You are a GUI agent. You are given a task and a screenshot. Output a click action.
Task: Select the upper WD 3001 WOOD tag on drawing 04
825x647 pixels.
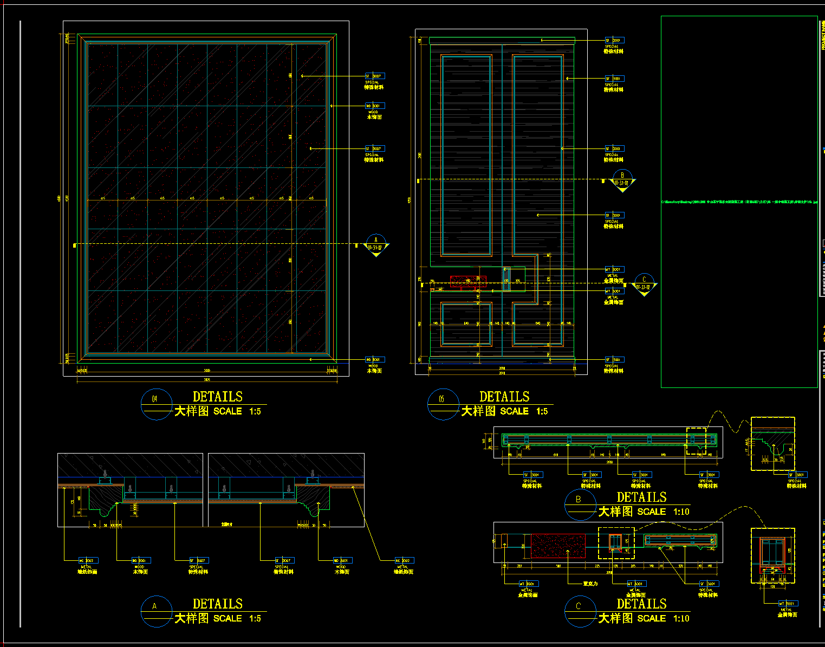pos(374,106)
